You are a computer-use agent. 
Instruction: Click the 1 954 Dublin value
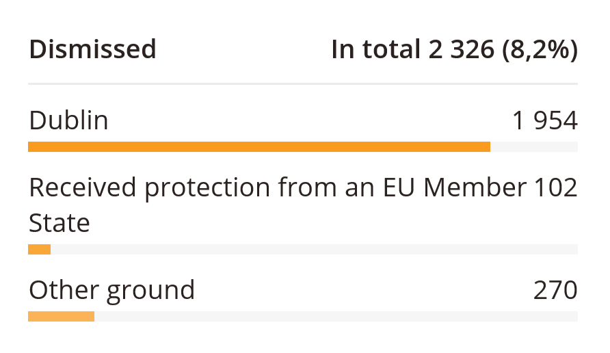(x=544, y=121)
